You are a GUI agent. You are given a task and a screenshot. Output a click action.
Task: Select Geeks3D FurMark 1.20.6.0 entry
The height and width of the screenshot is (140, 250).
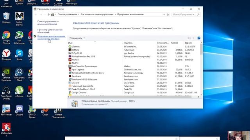tap(134, 89)
